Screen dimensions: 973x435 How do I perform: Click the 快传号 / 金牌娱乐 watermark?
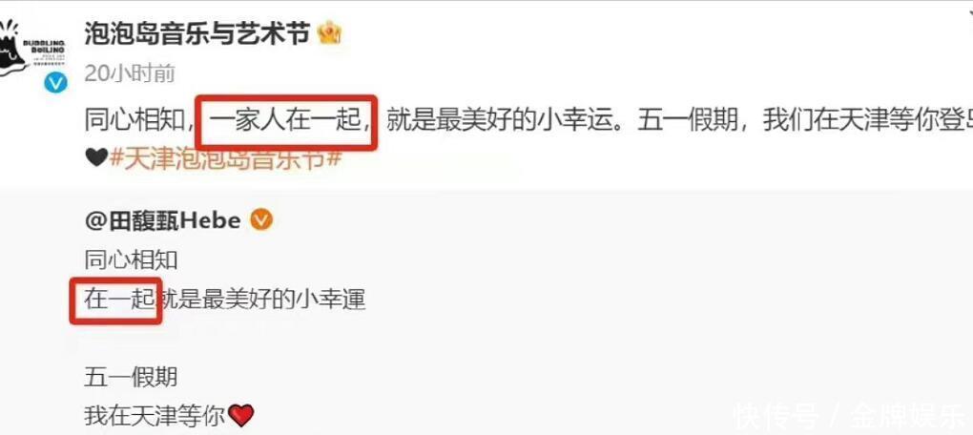(x=851, y=416)
